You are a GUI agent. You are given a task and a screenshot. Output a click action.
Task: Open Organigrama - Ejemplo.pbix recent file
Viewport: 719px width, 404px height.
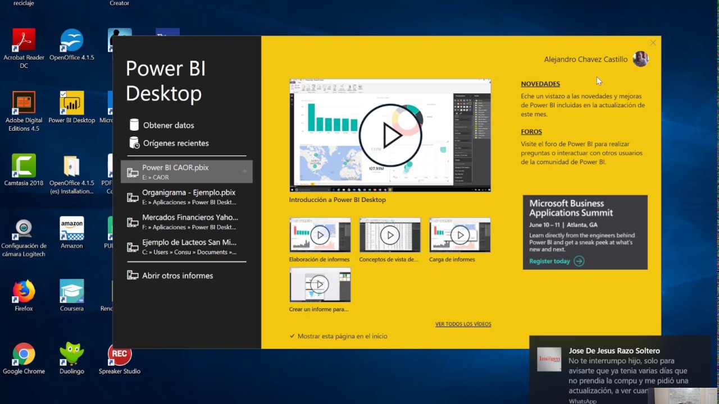click(186, 196)
